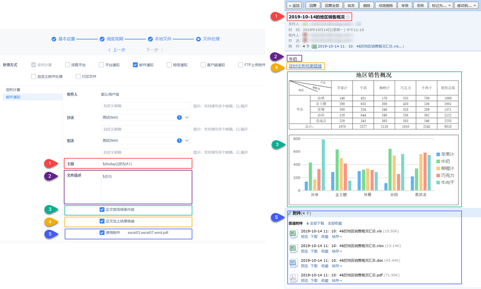481x289 pixels.
Task: Click the 牛奶 green legend swatch
Action: [438, 161]
